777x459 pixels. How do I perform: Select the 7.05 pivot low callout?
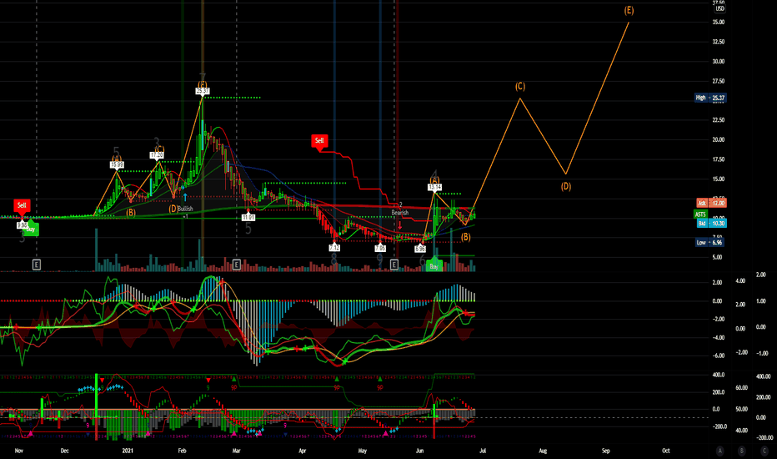[380, 248]
